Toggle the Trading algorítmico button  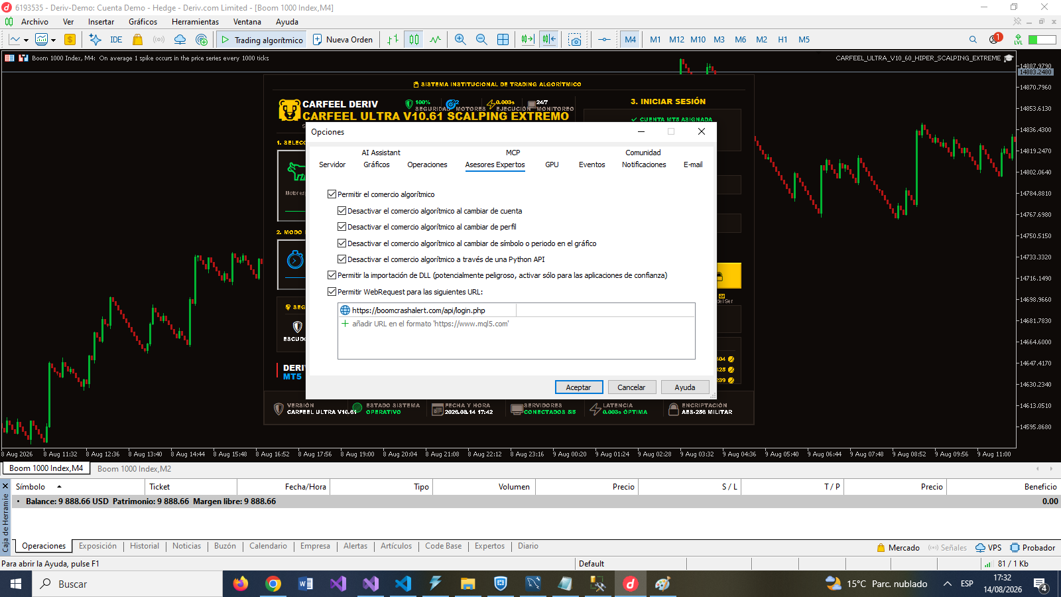[262, 40]
